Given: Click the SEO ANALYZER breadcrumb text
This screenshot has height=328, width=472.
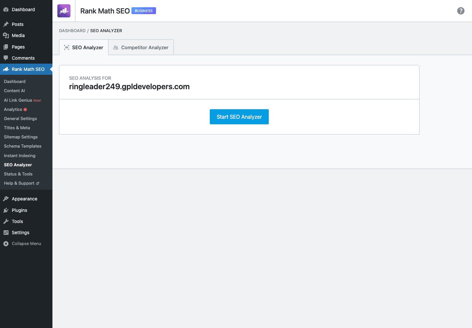Looking at the screenshot, I should [106, 31].
